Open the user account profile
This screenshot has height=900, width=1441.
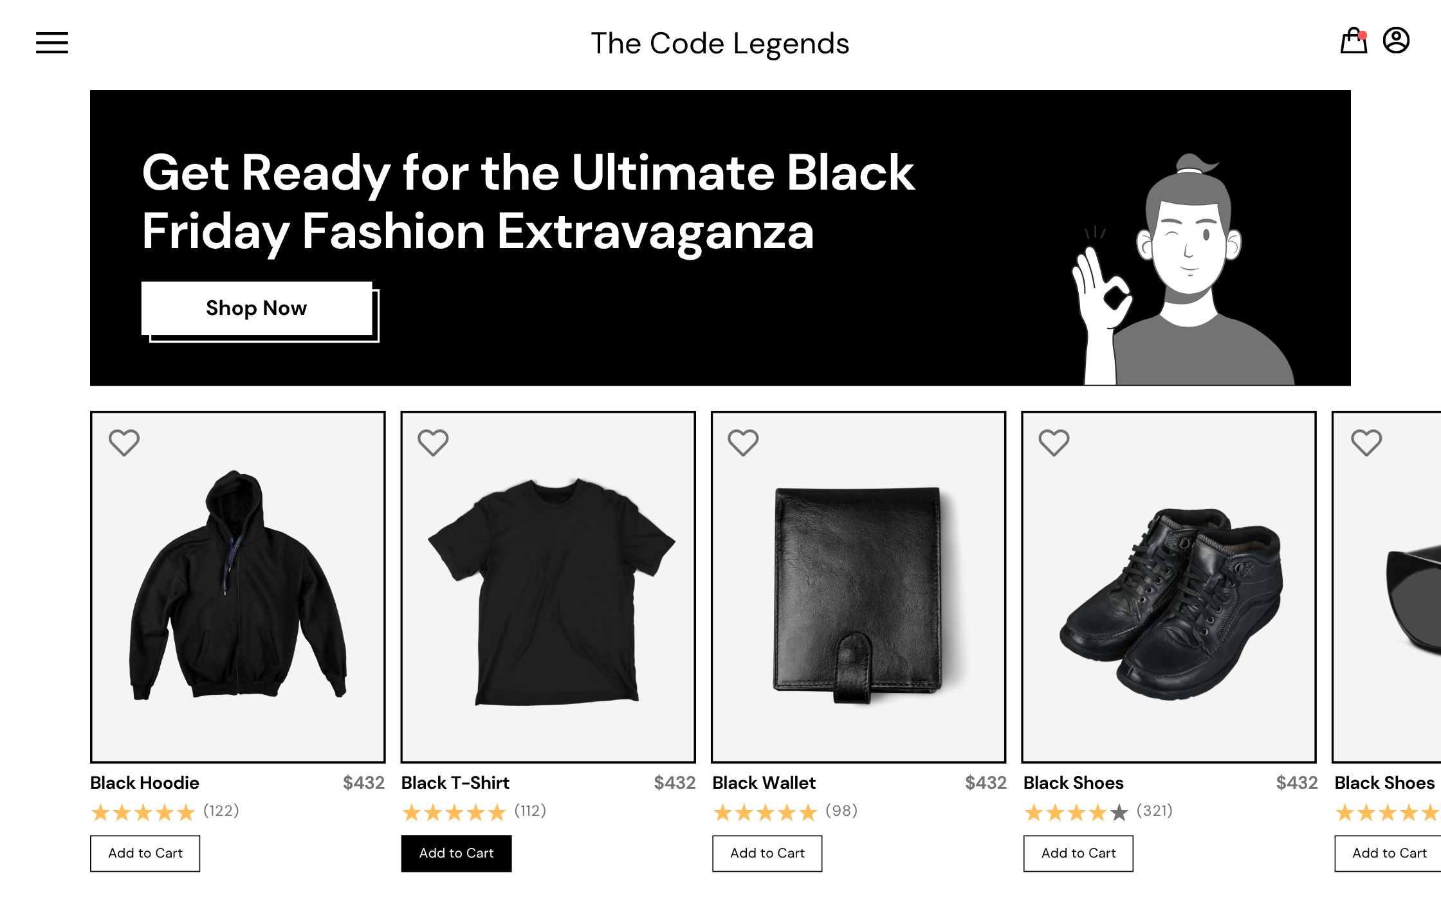click(1396, 40)
